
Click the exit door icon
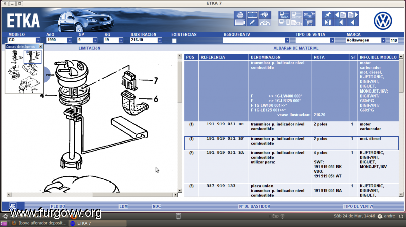[x=327, y=23]
